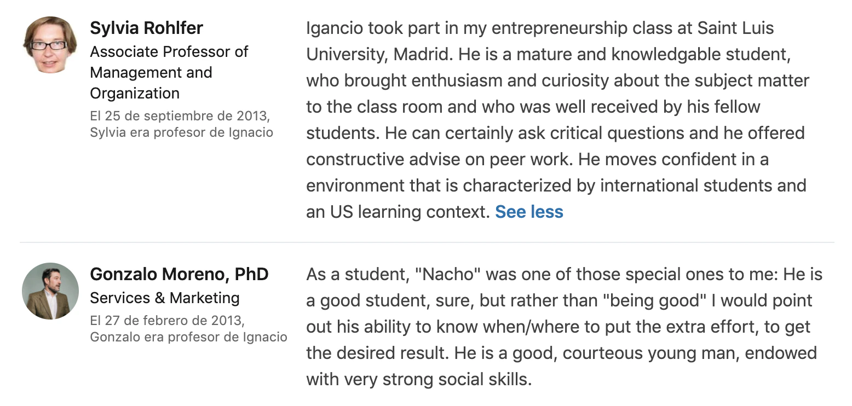Click the 25 de septiembre de 2013 date
Viewport: 852px width, 406px height.
[180, 116]
